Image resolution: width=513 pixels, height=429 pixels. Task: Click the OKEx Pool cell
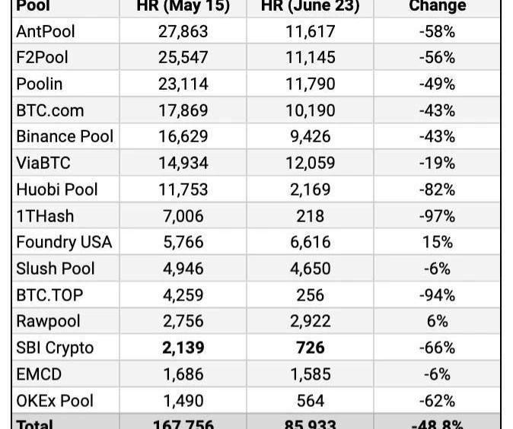tap(55, 401)
